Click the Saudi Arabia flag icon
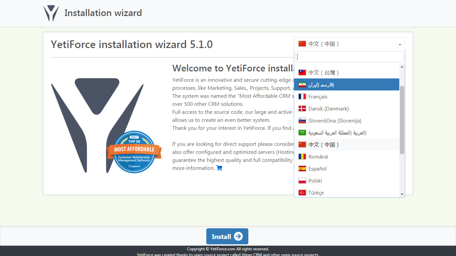The height and width of the screenshot is (256, 456). tap(302, 133)
